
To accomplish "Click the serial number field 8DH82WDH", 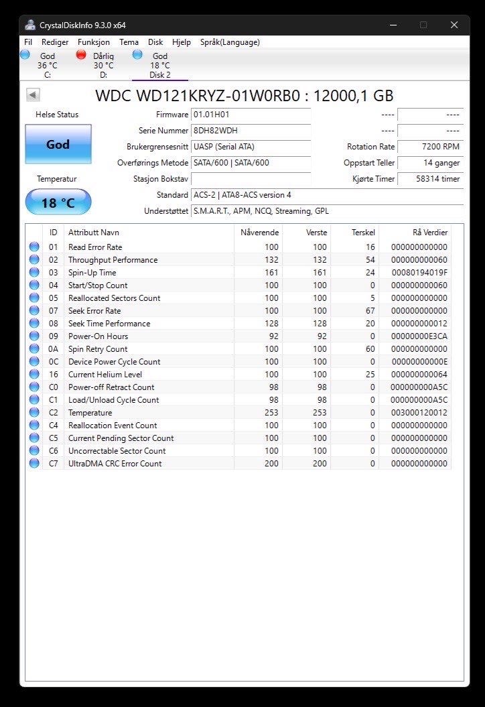I will tap(251, 131).
